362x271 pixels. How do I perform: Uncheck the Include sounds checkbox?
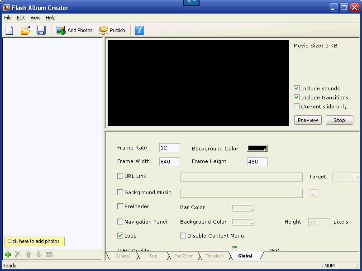click(x=297, y=89)
